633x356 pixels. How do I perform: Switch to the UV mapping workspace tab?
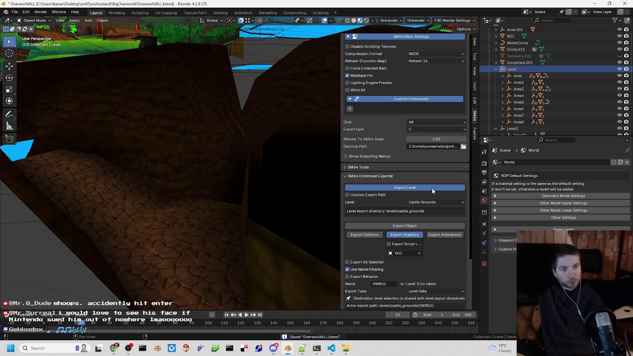(166, 13)
